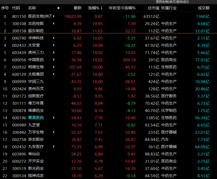Click the marker icon beside 吉药控股
Screen dimensions: 217x179
coord(54,24)
